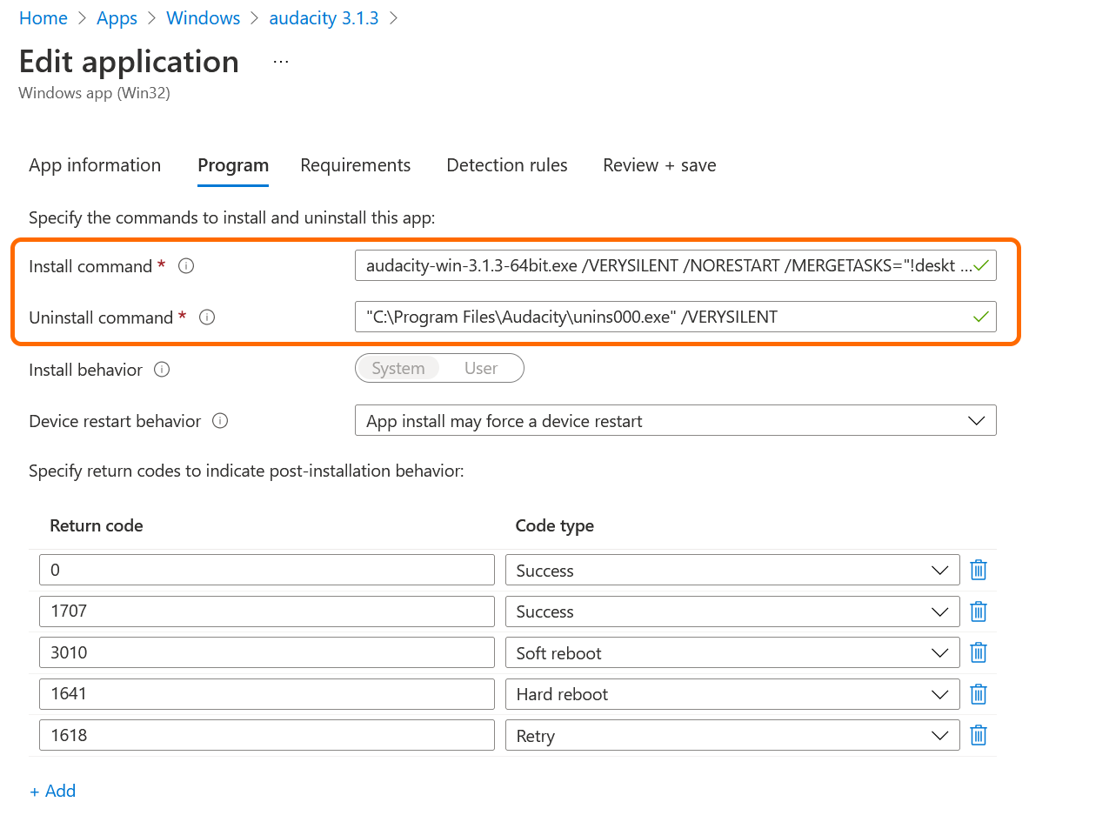
Task: Open the Requirements tab
Action: click(x=355, y=165)
